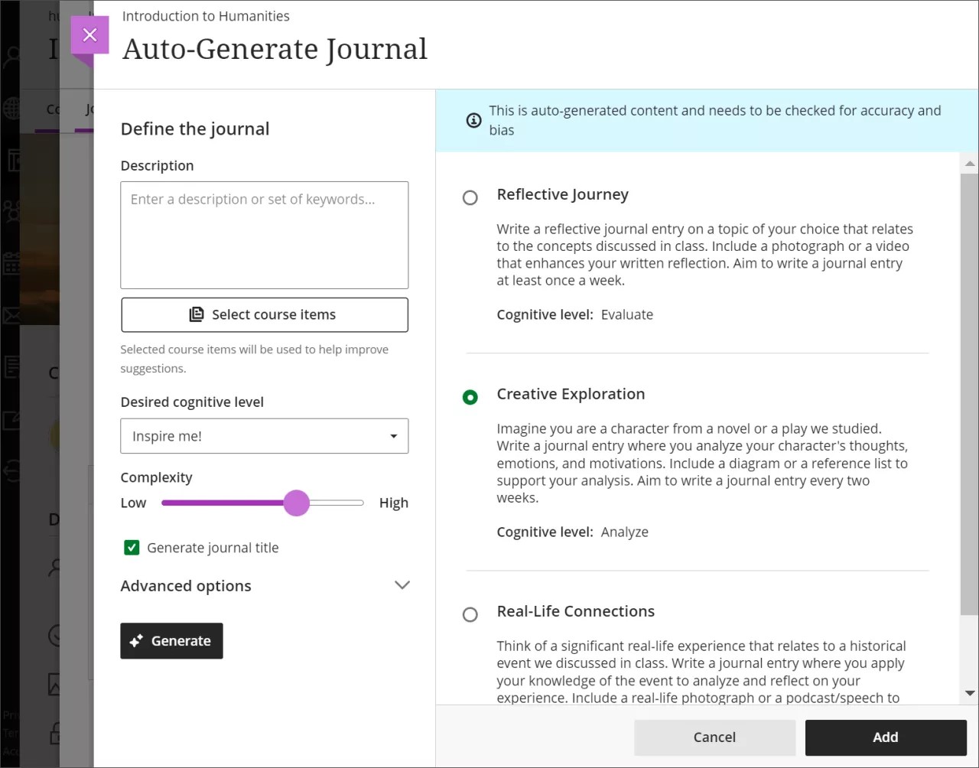Open Messages via the envelope icon
Viewport: 979px width, 768px height.
11,314
